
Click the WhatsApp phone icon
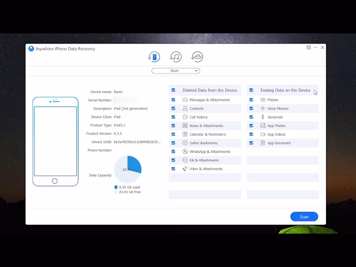185,151
